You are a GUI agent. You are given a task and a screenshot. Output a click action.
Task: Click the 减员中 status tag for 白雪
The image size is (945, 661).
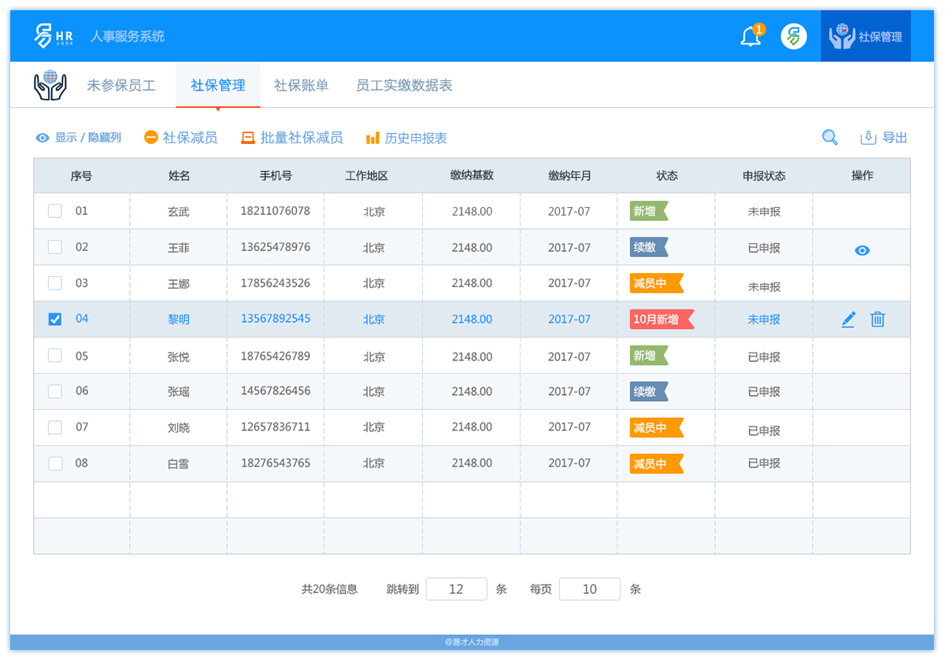[x=657, y=463]
